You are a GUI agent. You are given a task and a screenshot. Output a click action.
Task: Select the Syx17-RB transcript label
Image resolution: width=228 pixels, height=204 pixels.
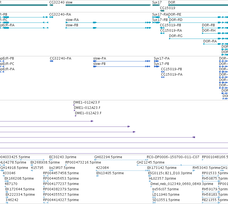pyautogui.click(x=160, y=20)
